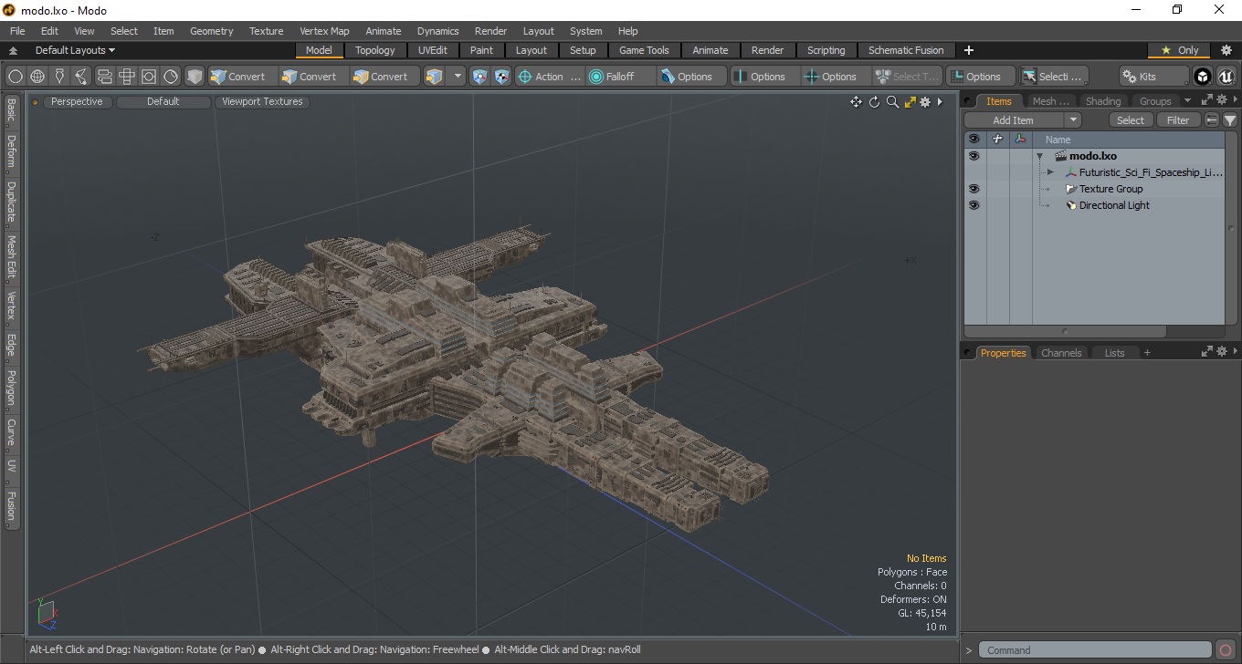This screenshot has height=664, width=1242.
Task: Click the Command input field
Action: click(x=1095, y=650)
